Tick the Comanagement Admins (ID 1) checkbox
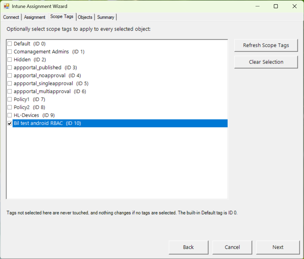 10,52
